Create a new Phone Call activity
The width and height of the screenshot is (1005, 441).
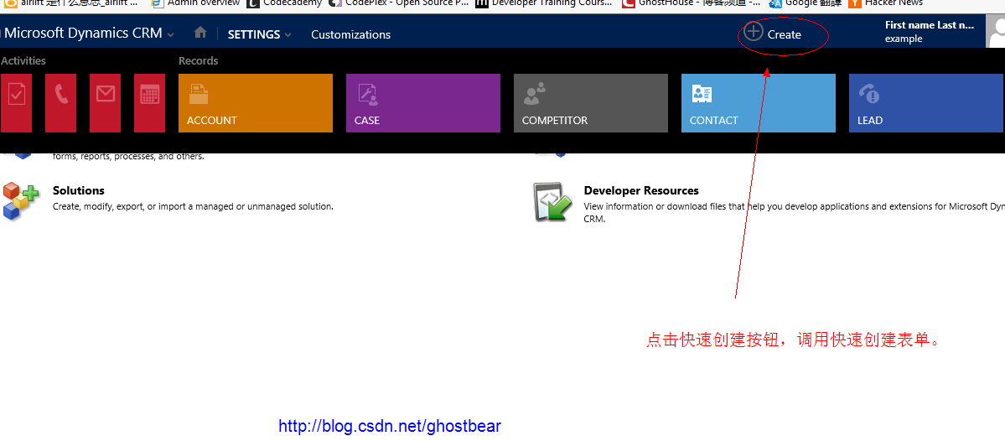61,102
